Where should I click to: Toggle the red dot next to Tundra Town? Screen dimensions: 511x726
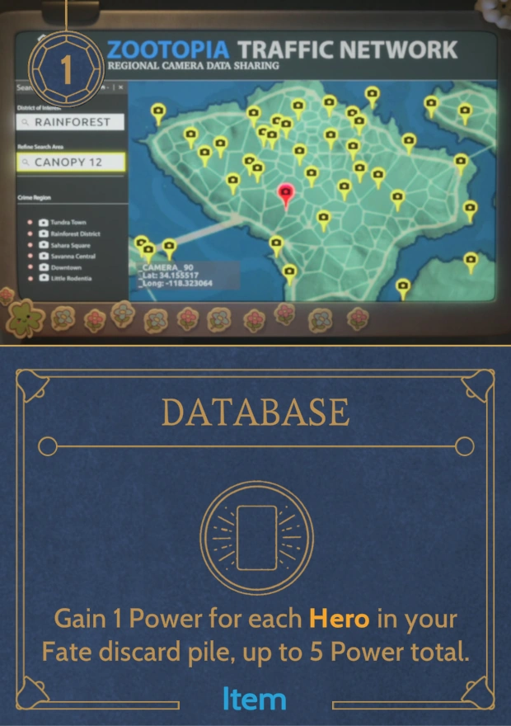pyautogui.click(x=30, y=222)
